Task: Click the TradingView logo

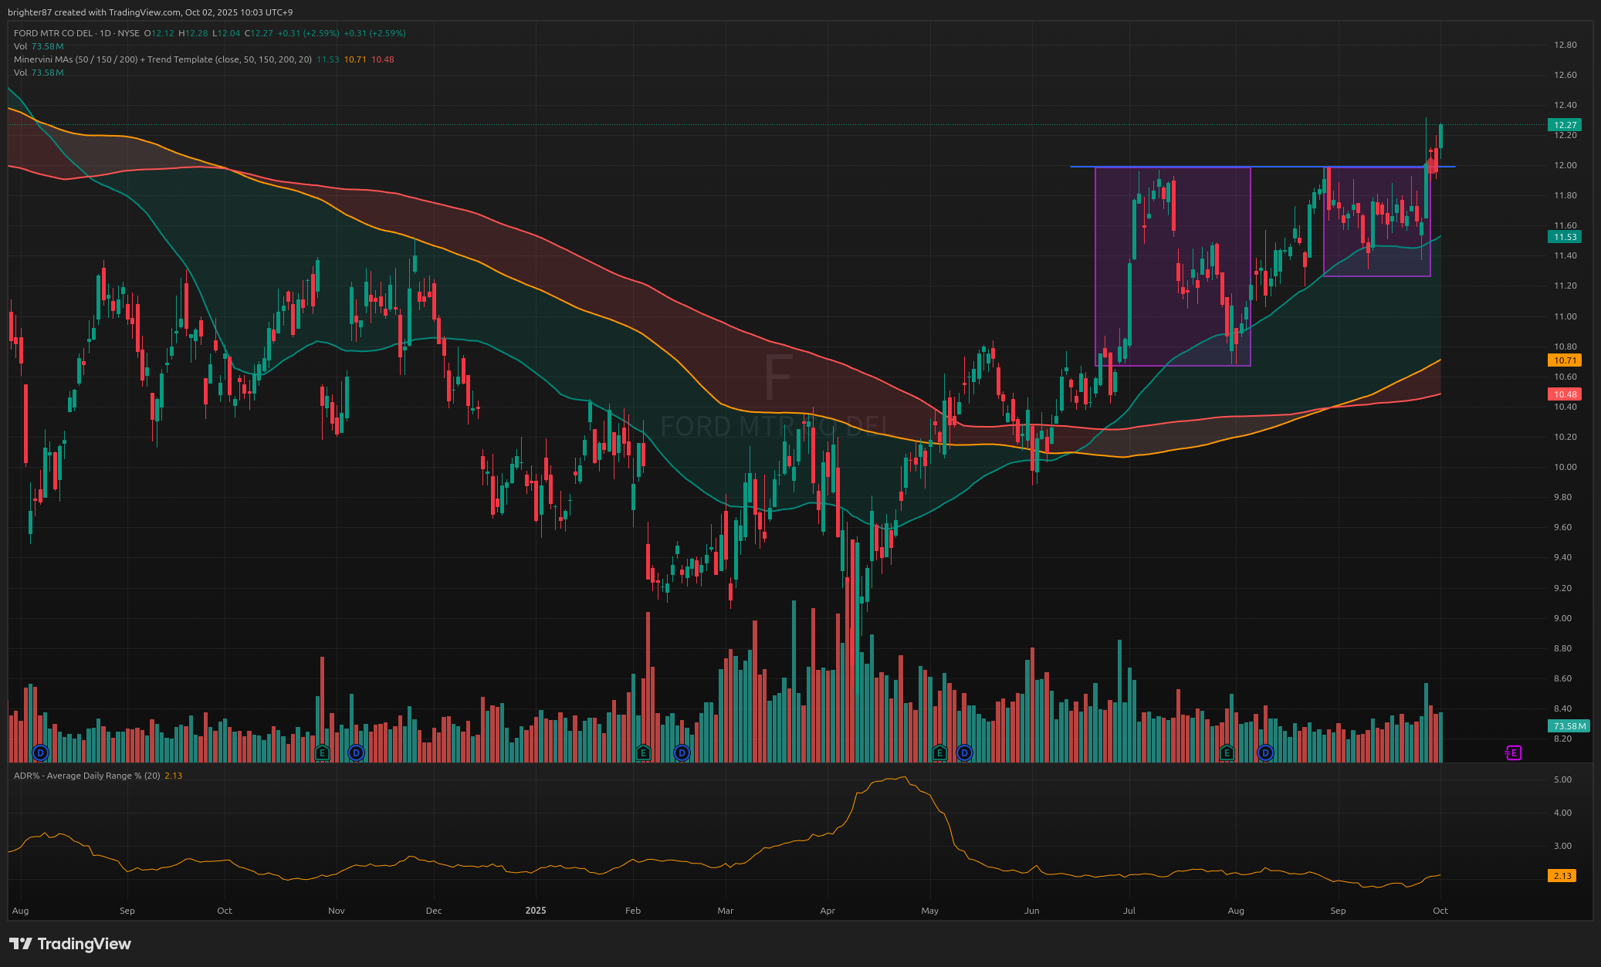Action: tap(70, 944)
